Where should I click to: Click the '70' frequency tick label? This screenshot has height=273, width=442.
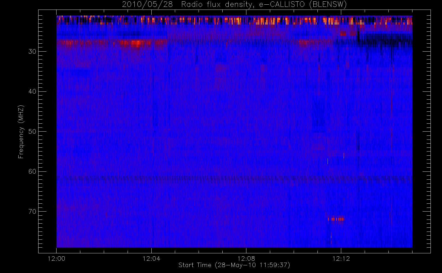click(x=32, y=212)
